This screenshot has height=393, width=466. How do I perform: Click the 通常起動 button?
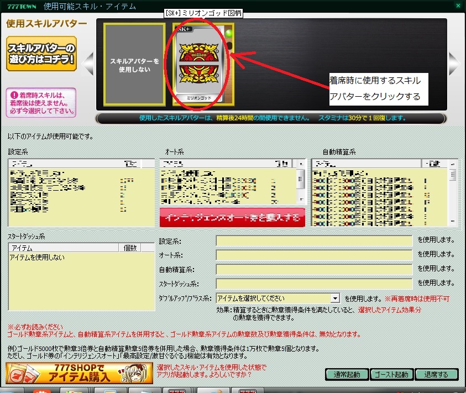pos(347,374)
